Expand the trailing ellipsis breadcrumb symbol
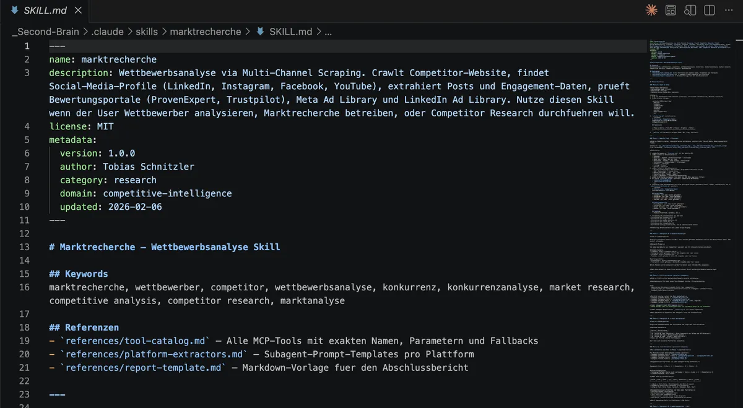The width and height of the screenshot is (743, 408). pos(328,32)
